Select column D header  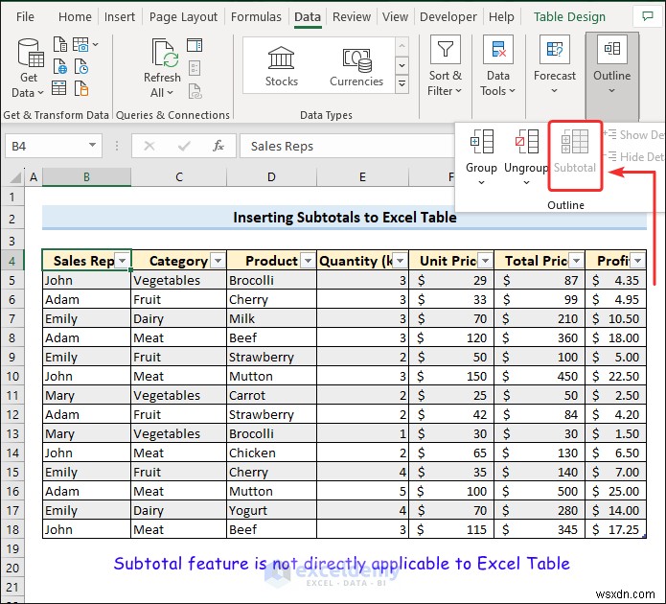[271, 176]
